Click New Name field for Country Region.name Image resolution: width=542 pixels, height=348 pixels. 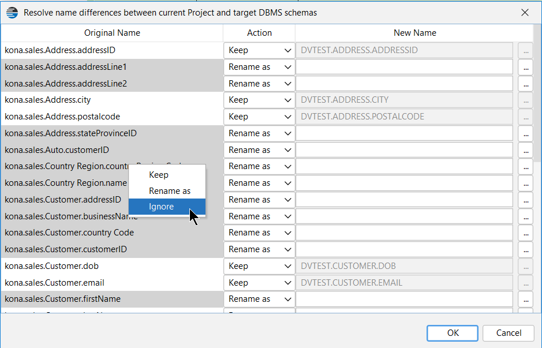pyautogui.click(x=404, y=183)
